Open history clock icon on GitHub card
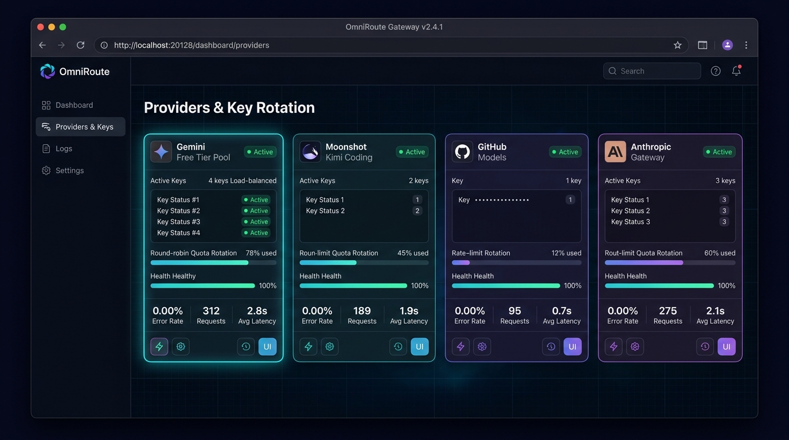Image resolution: width=789 pixels, height=440 pixels. click(551, 347)
